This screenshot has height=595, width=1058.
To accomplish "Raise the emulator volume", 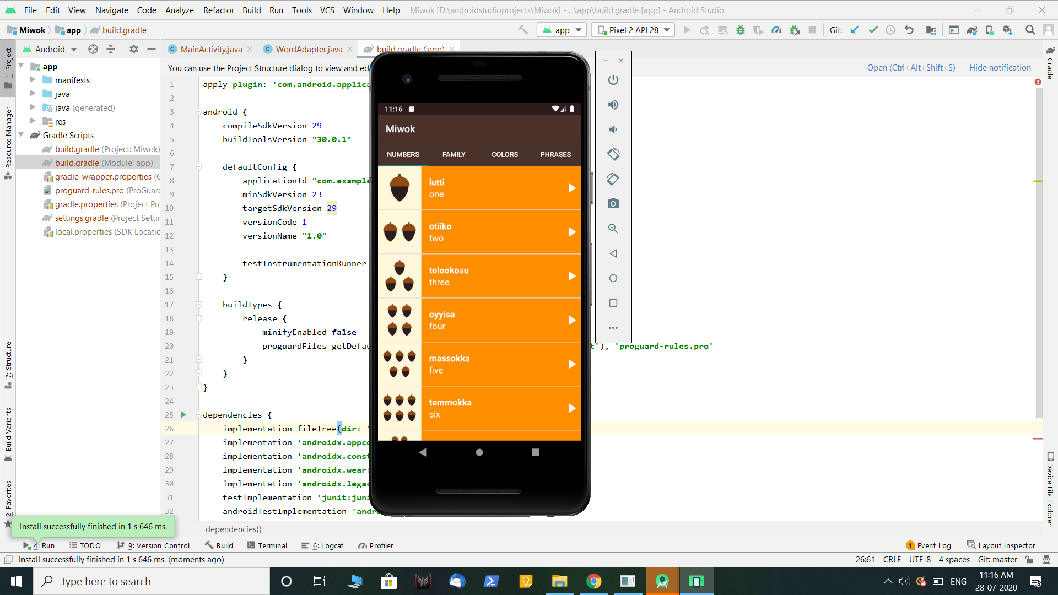I will (613, 105).
